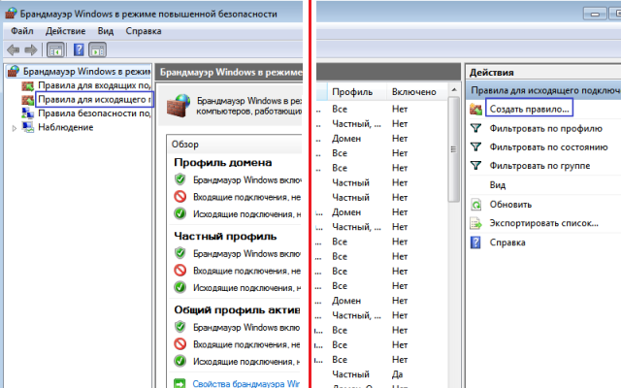621x388 pixels.
Task: Expand the Наблюдение tree node arrow
Action: pyautogui.click(x=15, y=128)
